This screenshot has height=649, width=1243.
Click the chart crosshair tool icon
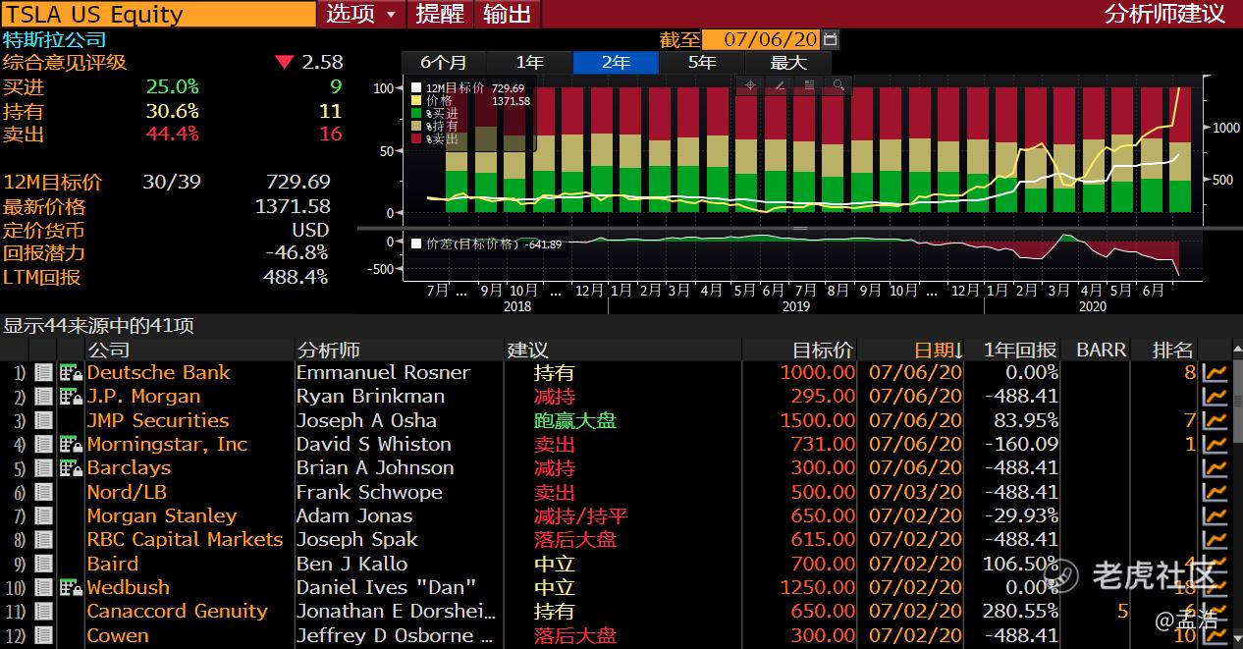coord(750,85)
